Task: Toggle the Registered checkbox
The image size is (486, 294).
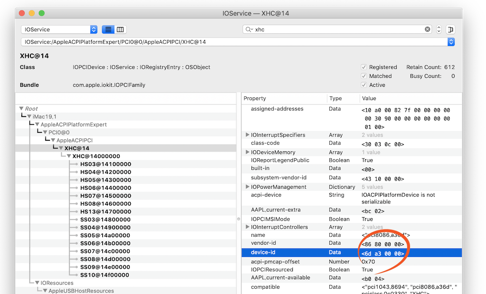Action: (x=364, y=67)
